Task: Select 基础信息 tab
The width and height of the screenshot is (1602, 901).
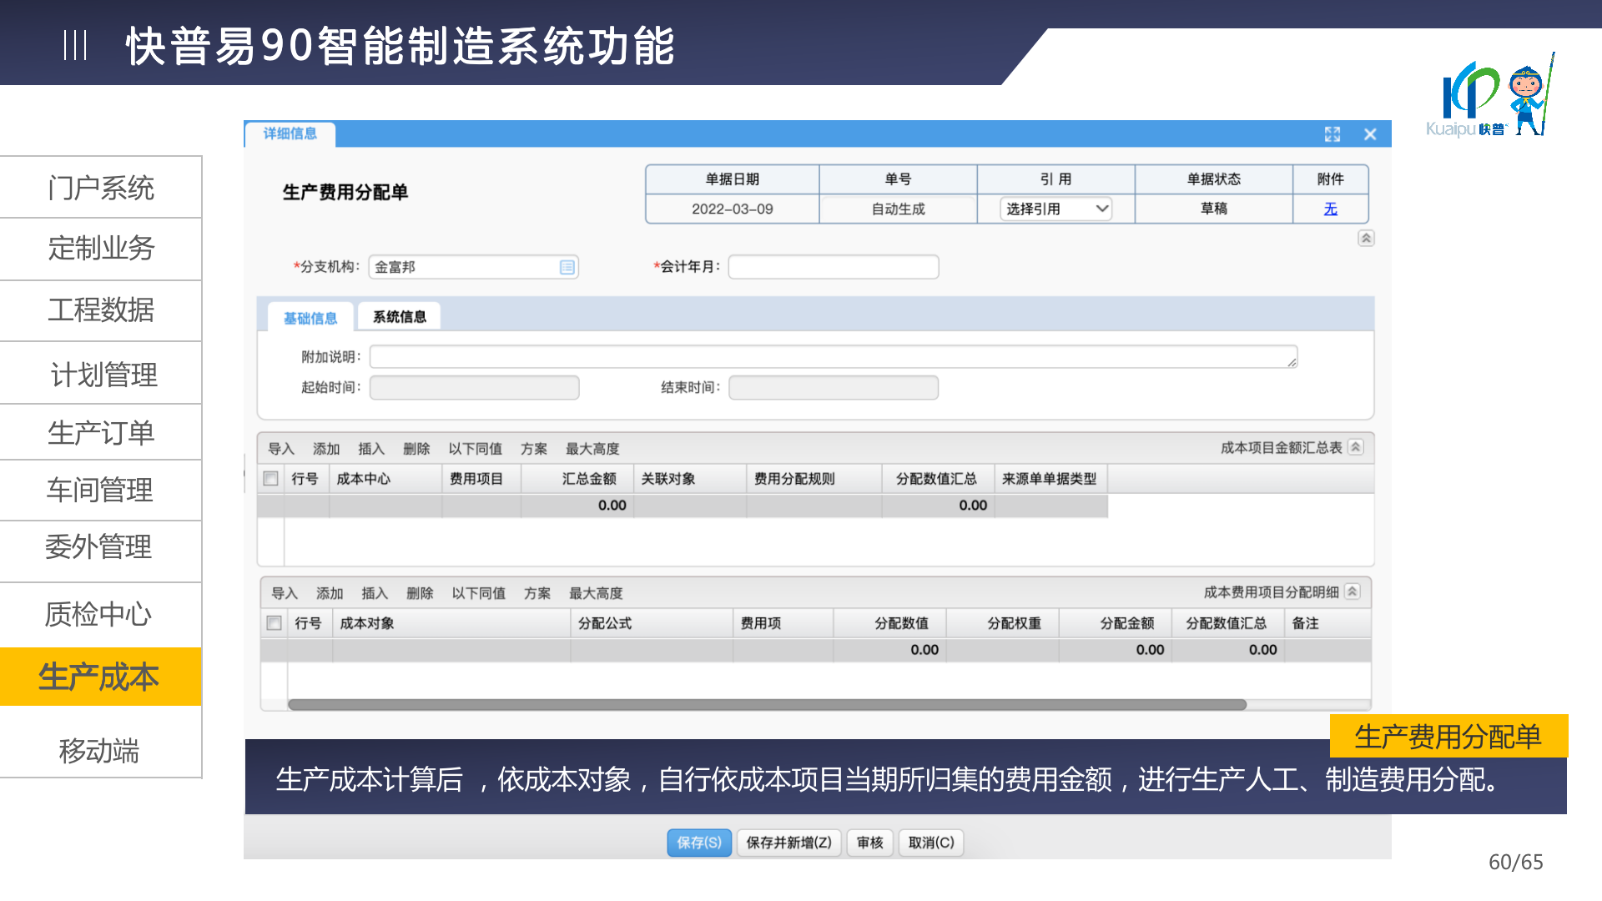Action: pos(310,318)
